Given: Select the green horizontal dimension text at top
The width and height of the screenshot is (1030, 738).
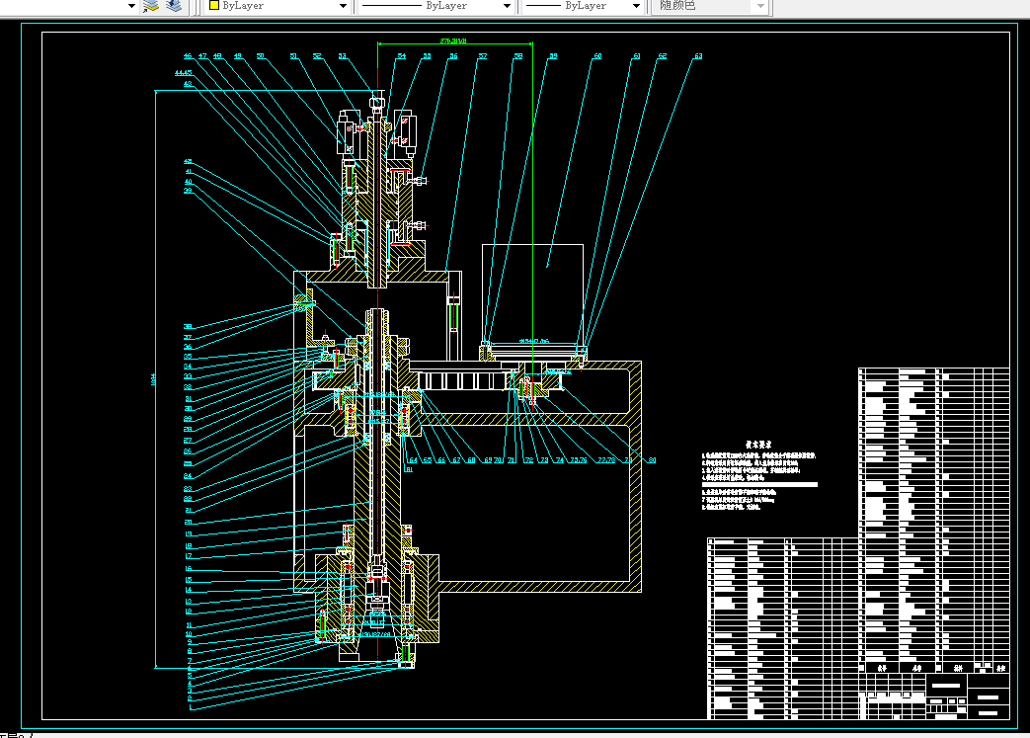Looking at the screenshot, I should tap(453, 41).
